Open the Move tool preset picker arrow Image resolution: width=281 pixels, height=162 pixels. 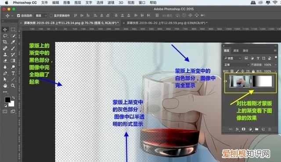pos(12,16)
